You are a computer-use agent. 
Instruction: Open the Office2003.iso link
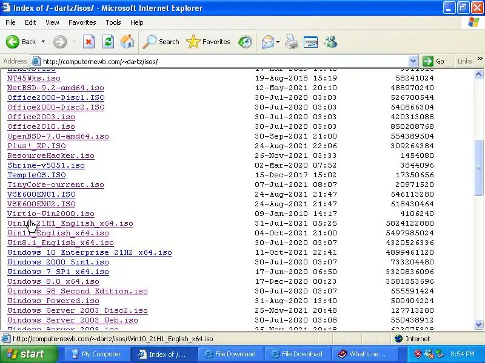[41, 117]
